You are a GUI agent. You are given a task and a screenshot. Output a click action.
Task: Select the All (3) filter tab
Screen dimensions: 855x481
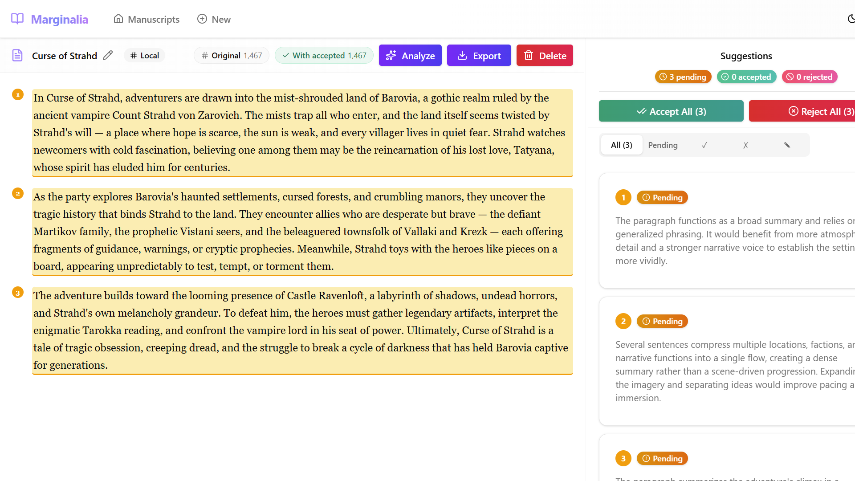[622, 145]
